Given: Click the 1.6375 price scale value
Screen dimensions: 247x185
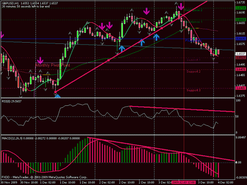Looking at the screenshot, I should [241, 96].
